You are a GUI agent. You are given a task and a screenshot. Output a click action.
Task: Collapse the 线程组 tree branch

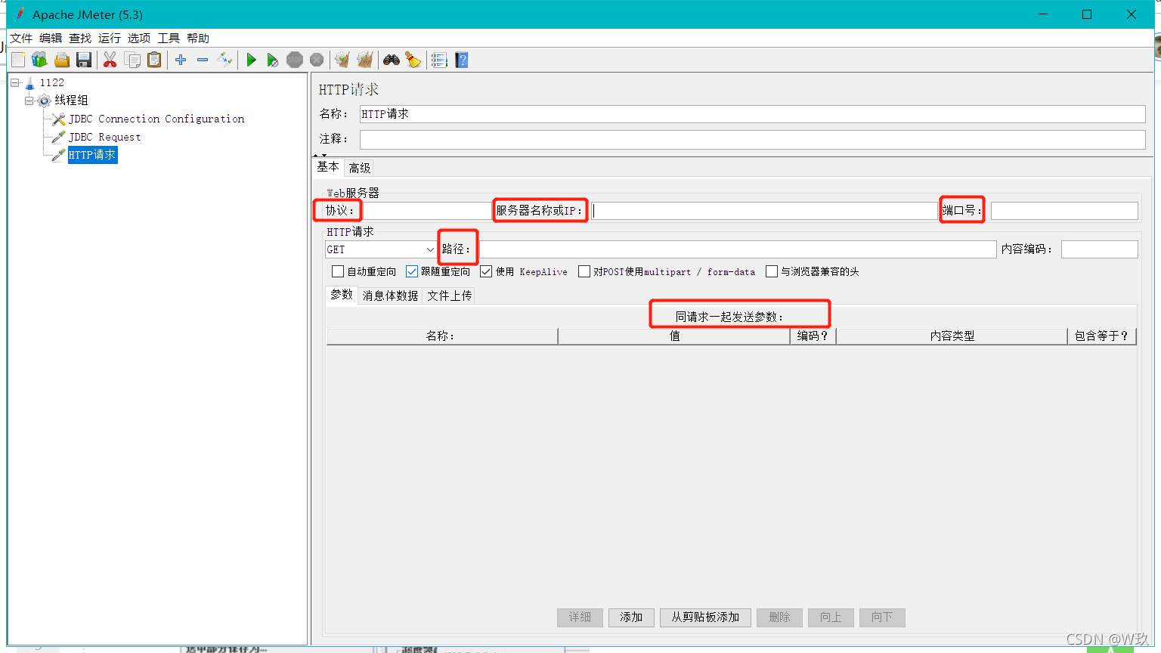pyautogui.click(x=29, y=101)
